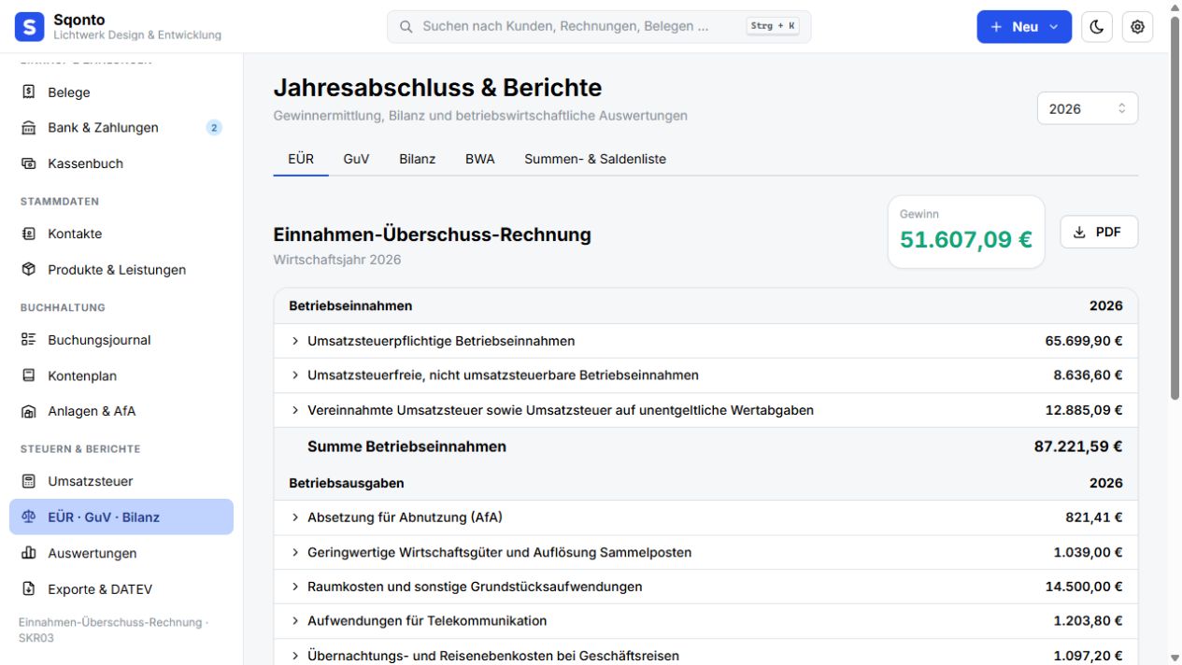Expand Aufwendungen für Telekommunikation row
This screenshot has height=665, width=1182.
click(x=706, y=621)
